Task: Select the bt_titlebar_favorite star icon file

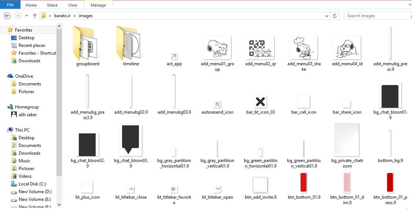Action: coord(174,189)
